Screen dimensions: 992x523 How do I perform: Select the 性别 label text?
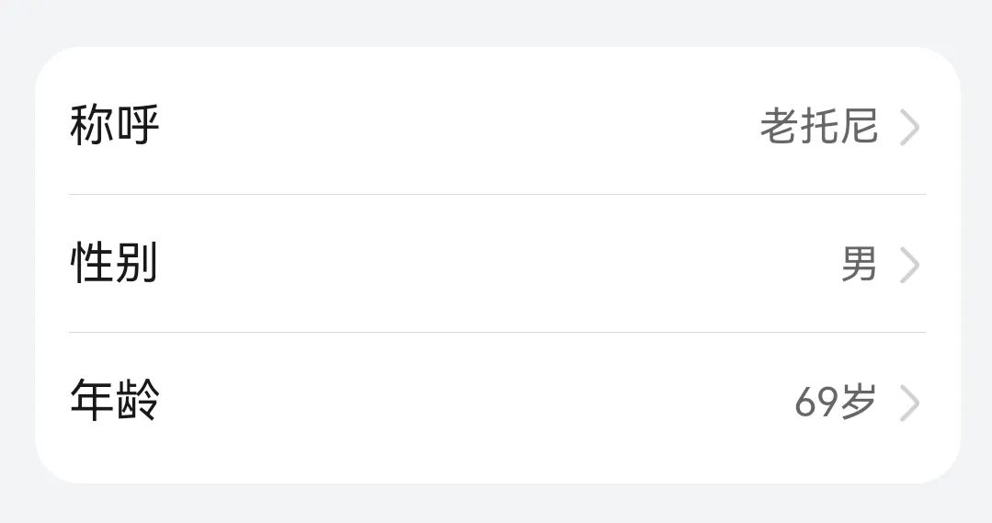115,264
